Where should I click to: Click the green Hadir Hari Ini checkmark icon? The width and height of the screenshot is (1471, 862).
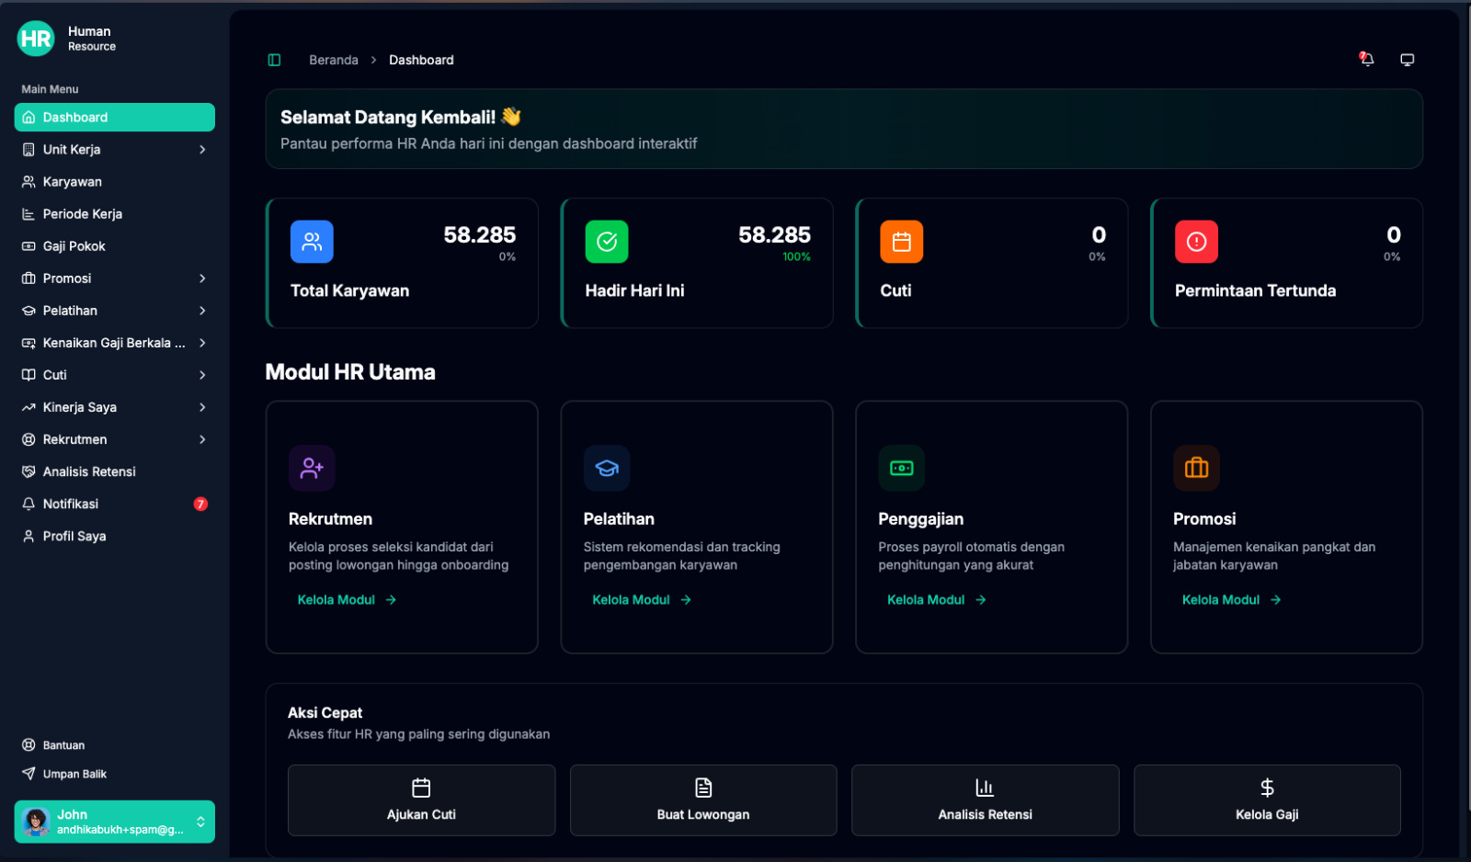(607, 242)
